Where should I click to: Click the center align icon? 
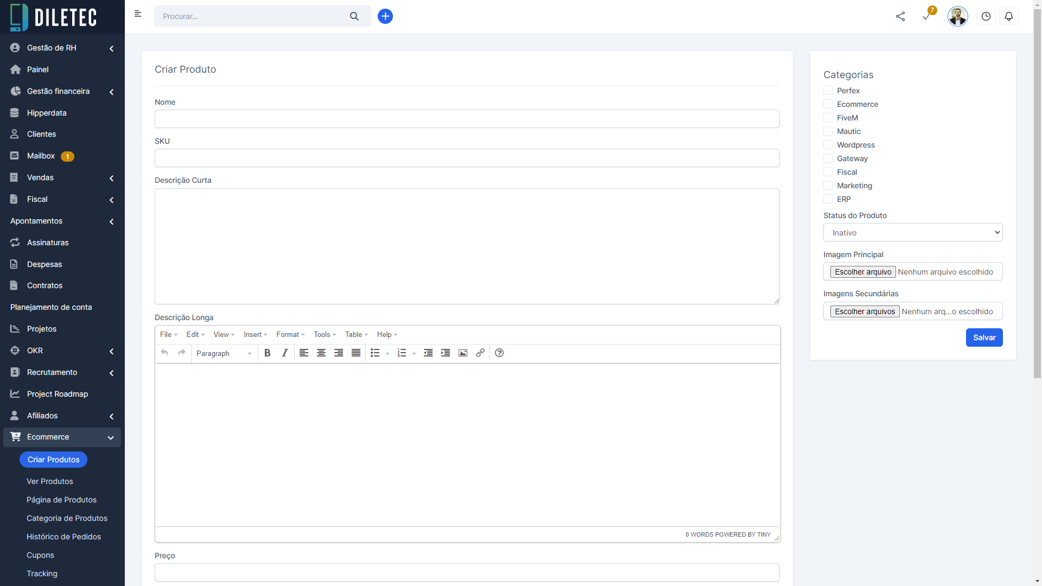(x=321, y=353)
